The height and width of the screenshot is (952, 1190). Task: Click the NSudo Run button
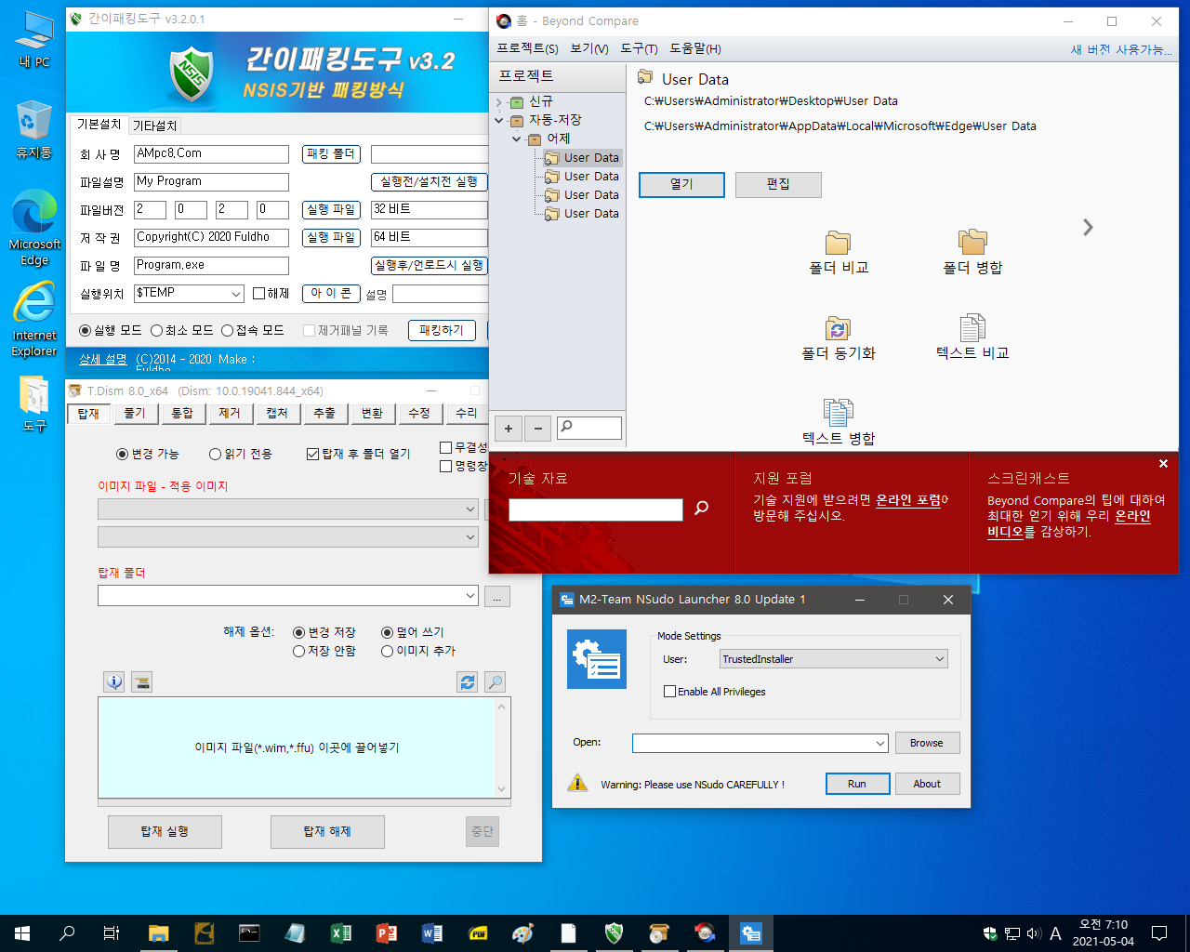point(857,784)
